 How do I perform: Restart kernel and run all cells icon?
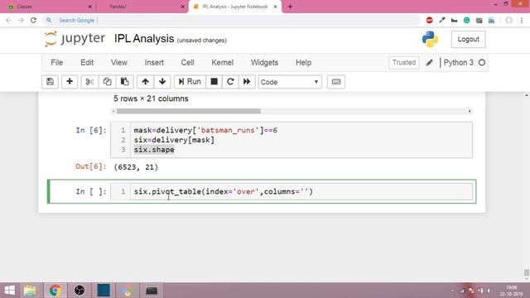coord(247,82)
